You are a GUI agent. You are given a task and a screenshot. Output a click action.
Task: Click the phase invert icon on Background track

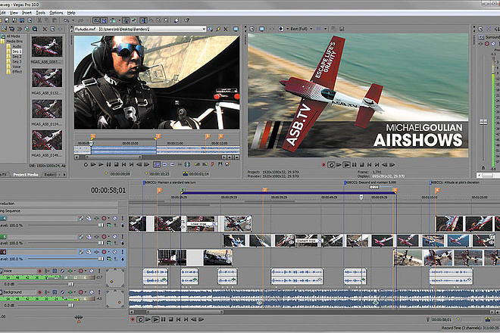click(x=62, y=292)
